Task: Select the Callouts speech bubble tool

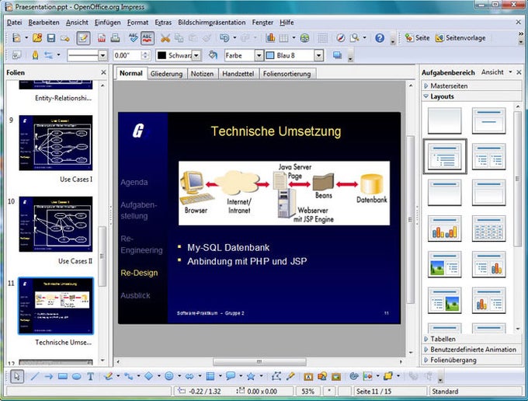Action: (x=231, y=376)
